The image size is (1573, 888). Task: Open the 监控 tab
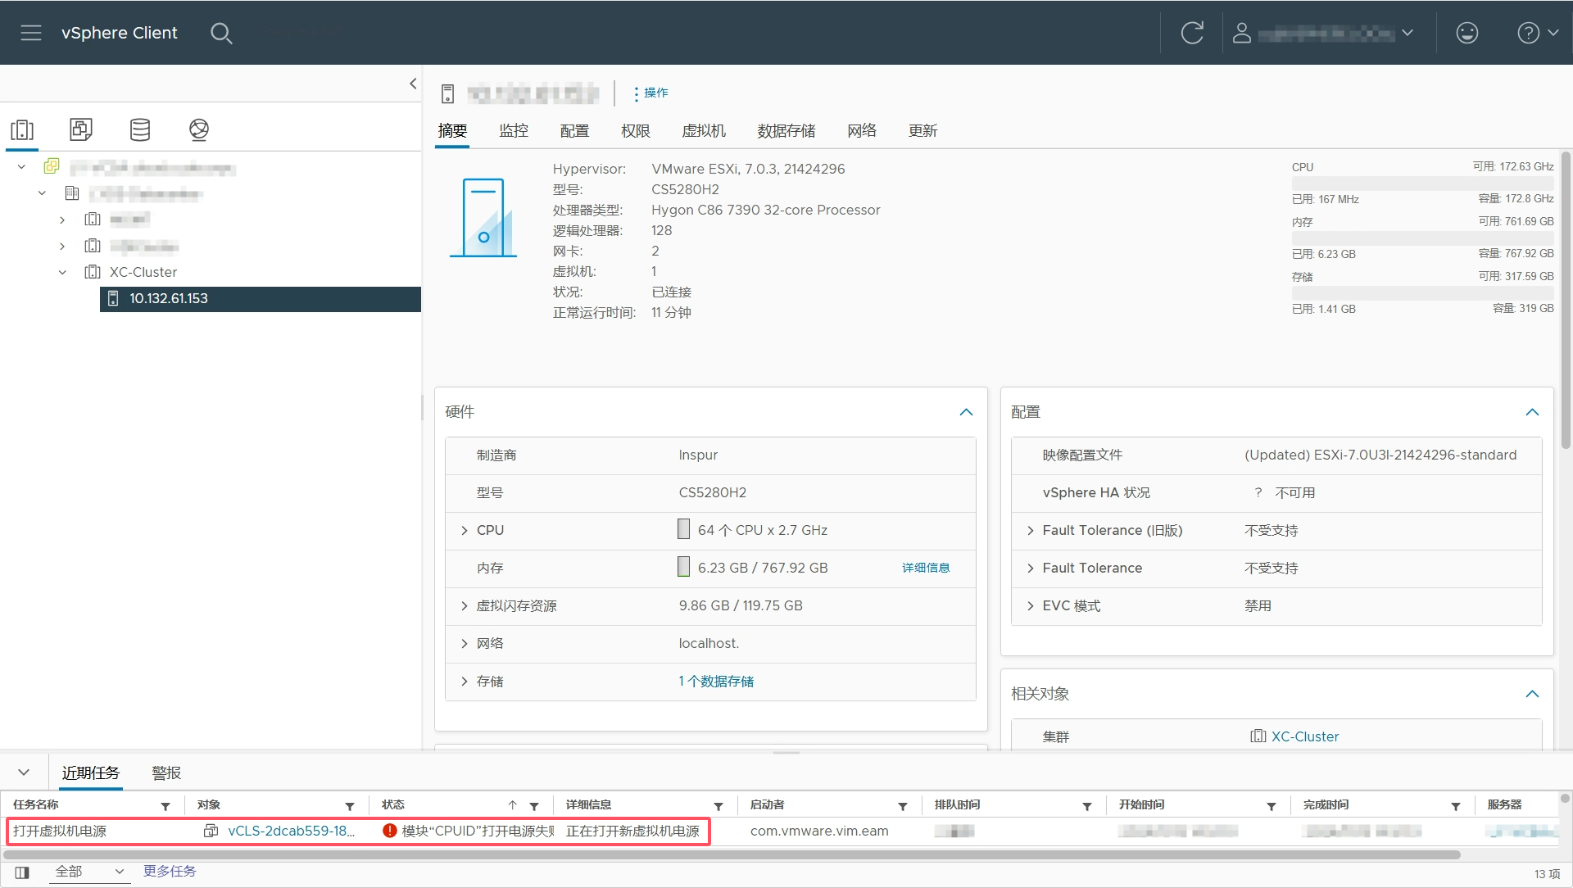[x=514, y=131]
